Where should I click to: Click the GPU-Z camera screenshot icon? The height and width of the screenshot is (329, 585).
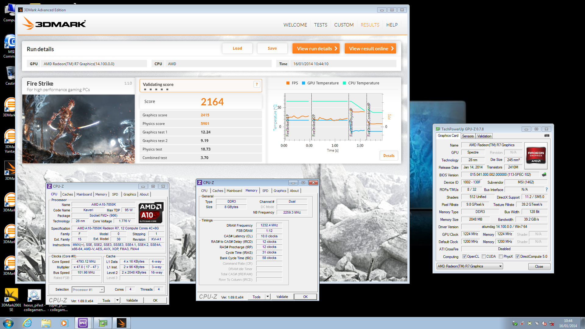coord(547,136)
